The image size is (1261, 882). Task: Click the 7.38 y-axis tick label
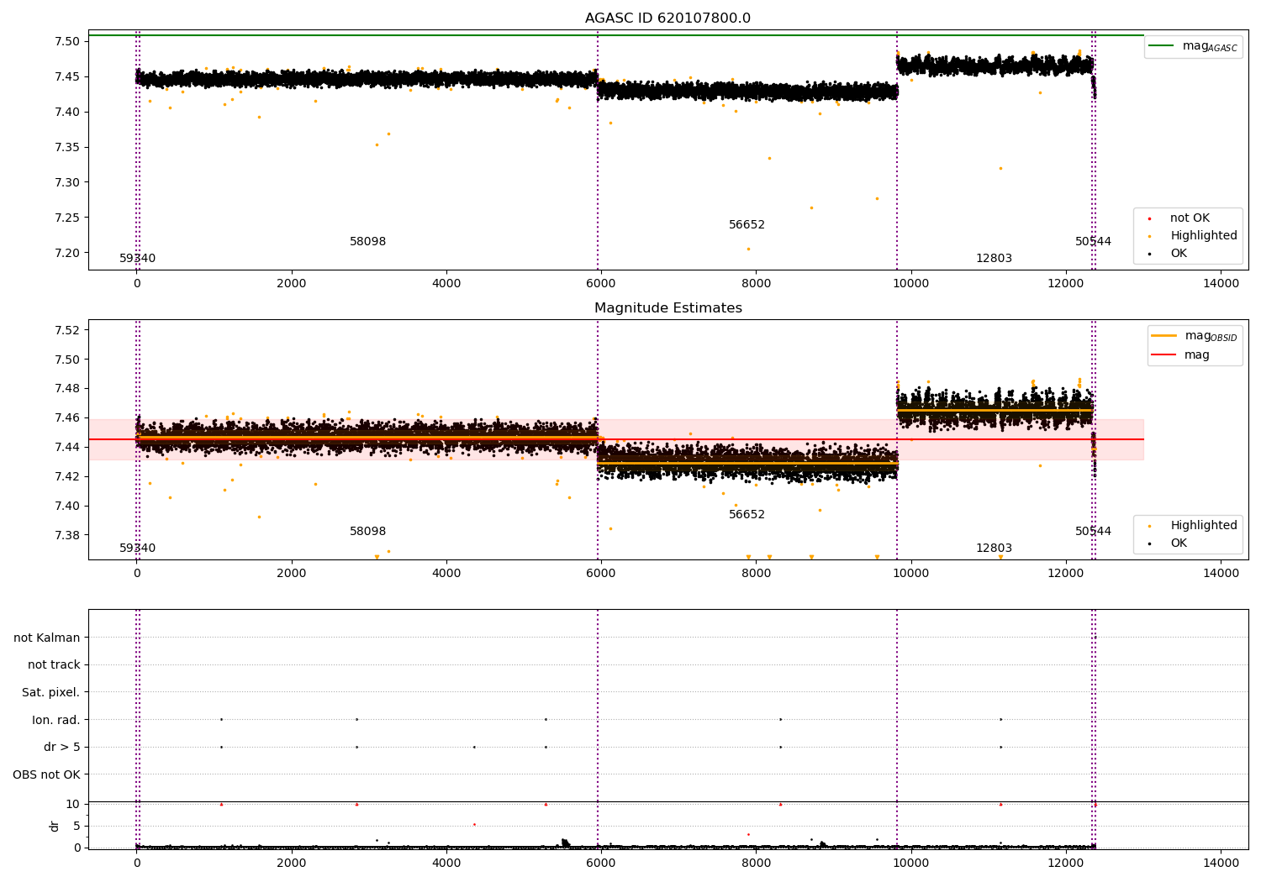(68, 536)
